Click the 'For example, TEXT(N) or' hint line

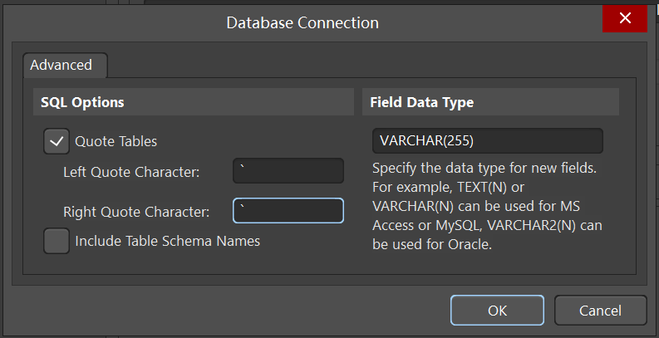pyautogui.click(x=449, y=187)
